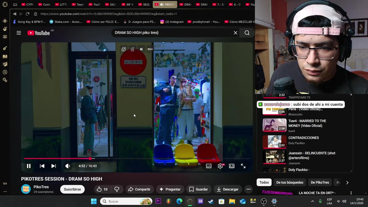The width and height of the screenshot is (368, 207).
Task: Skip to the previous video
Action: coord(42,166)
